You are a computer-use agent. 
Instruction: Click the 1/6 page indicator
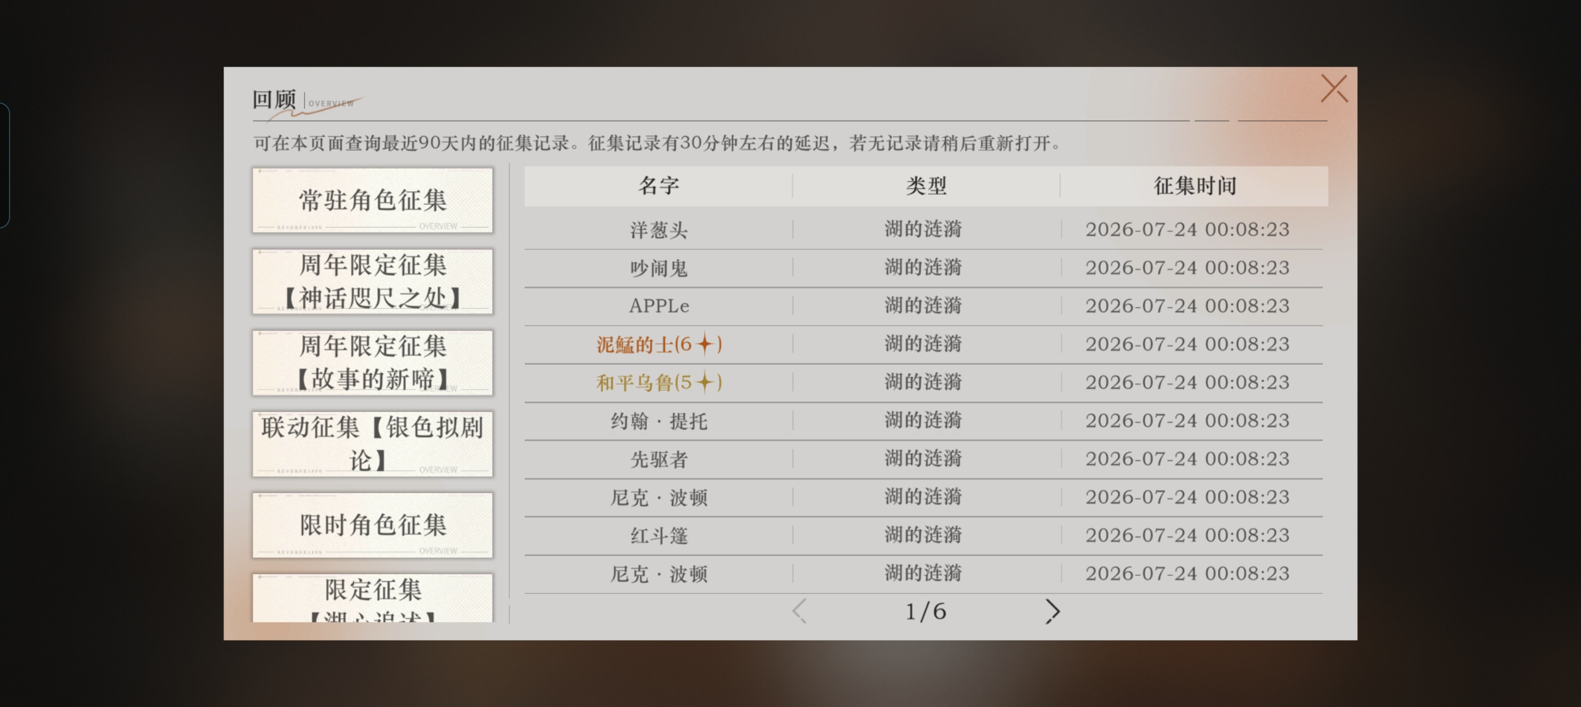(x=926, y=611)
